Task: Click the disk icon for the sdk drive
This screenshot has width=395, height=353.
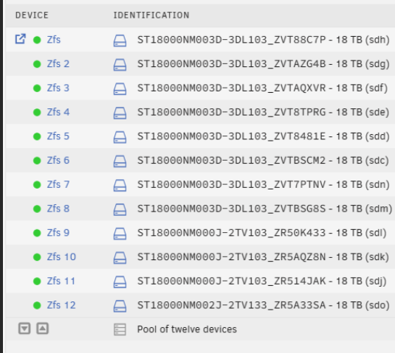Action: (120, 258)
